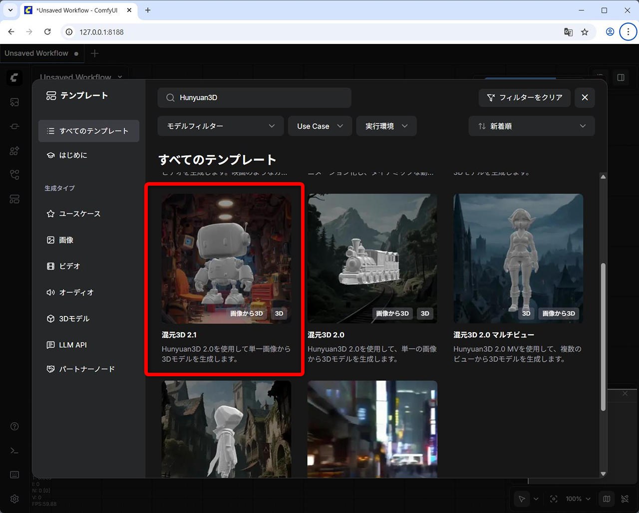Viewport: 639px width, 513px height.
Task: Click フィルターをクリア button
Action: click(524, 98)
